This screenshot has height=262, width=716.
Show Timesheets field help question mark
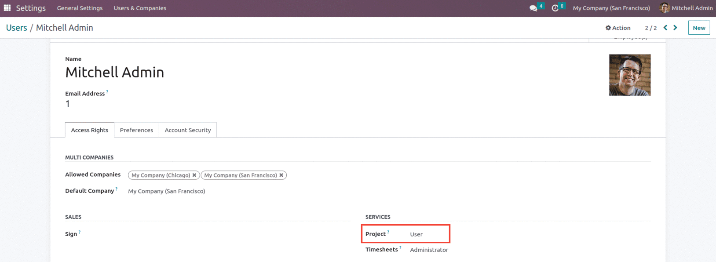tap(400, 247)
